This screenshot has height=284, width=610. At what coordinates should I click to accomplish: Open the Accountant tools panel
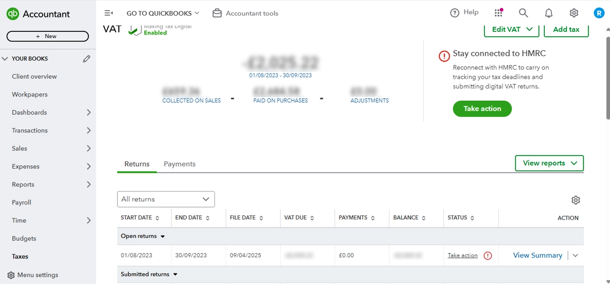pyautogui.click(x=245, y=13)
